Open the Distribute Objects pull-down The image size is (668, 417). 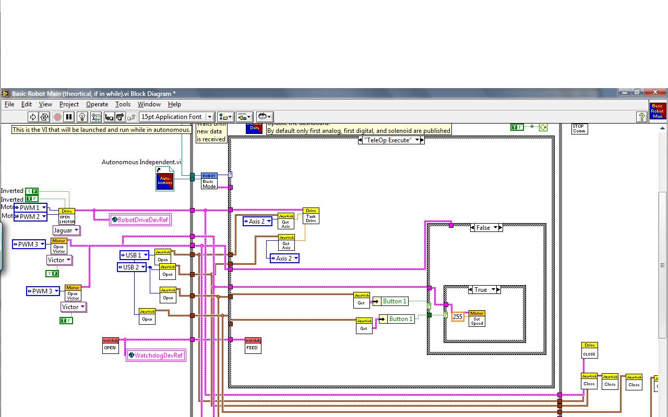coord(244,117)
